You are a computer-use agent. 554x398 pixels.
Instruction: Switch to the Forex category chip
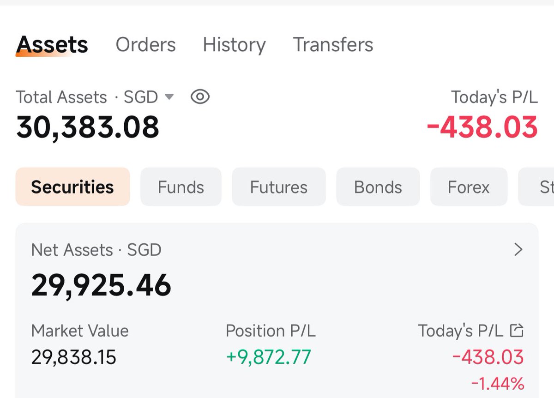pyautogui.click(x=469, y=187)
